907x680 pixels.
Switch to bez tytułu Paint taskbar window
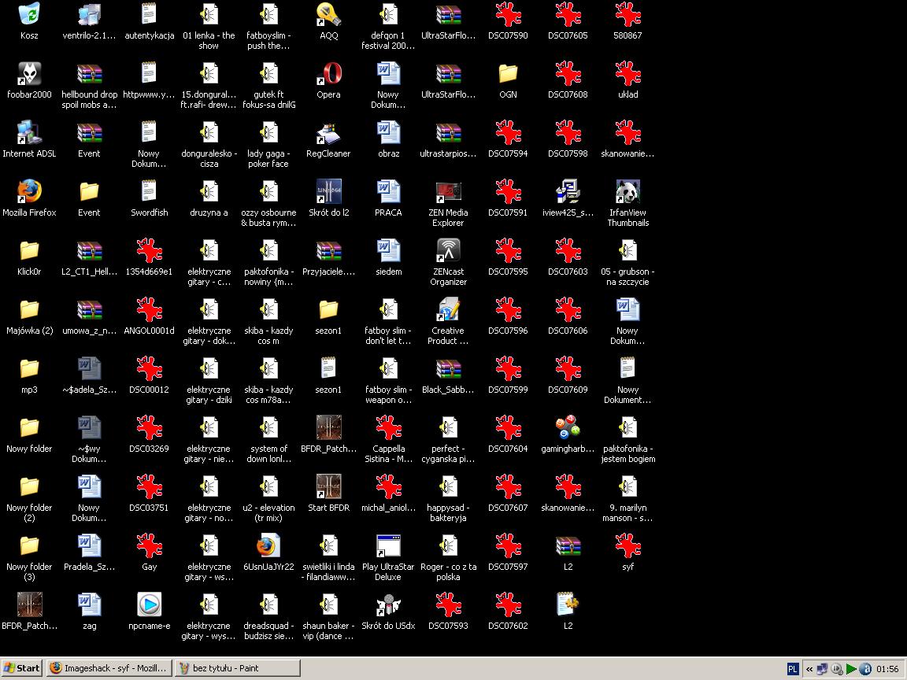[x=237, y=668]
